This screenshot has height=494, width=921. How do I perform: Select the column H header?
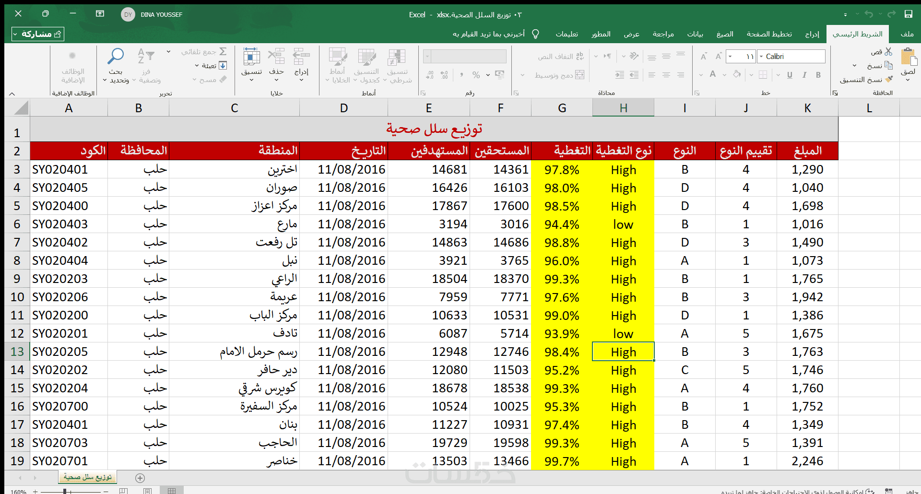pos(623,108)
